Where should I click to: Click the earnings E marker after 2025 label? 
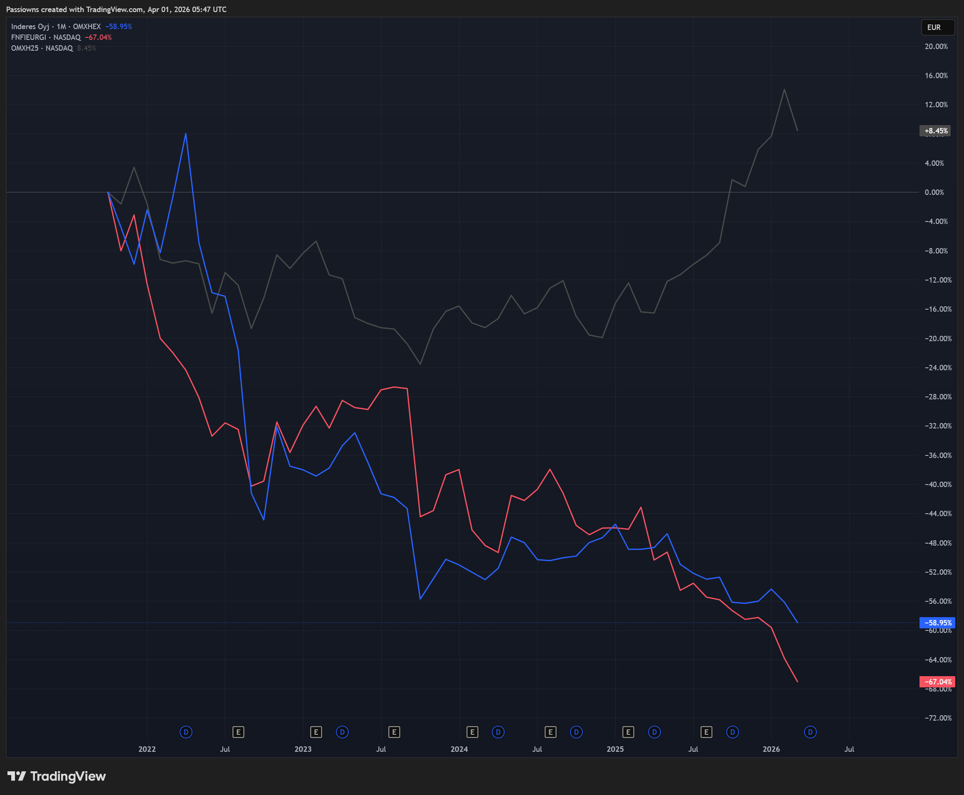point(628,732)
